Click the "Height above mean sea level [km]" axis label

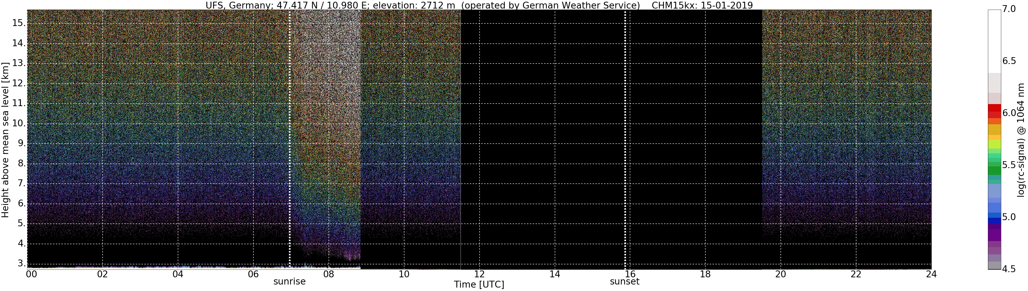(x=5, y=140)
